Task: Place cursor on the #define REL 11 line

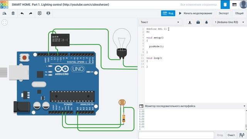Action: 156,29
